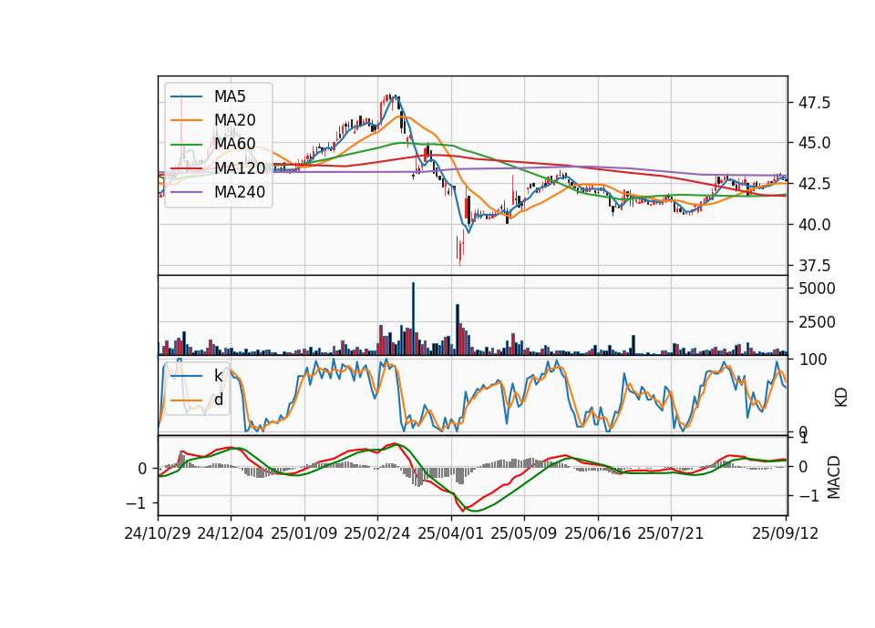Image resolution: width=875 pixels, height=628 pixels.
Task: Click the MA240 legend label
Action: 240,192
